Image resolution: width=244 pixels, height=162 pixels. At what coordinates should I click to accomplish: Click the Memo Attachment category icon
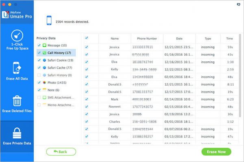44,105
